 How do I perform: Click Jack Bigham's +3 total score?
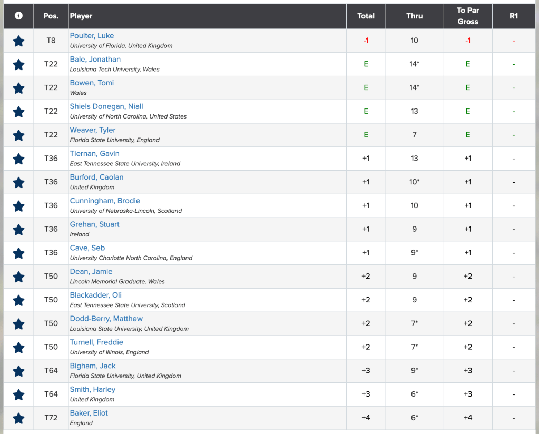click(x=366, y=371)
